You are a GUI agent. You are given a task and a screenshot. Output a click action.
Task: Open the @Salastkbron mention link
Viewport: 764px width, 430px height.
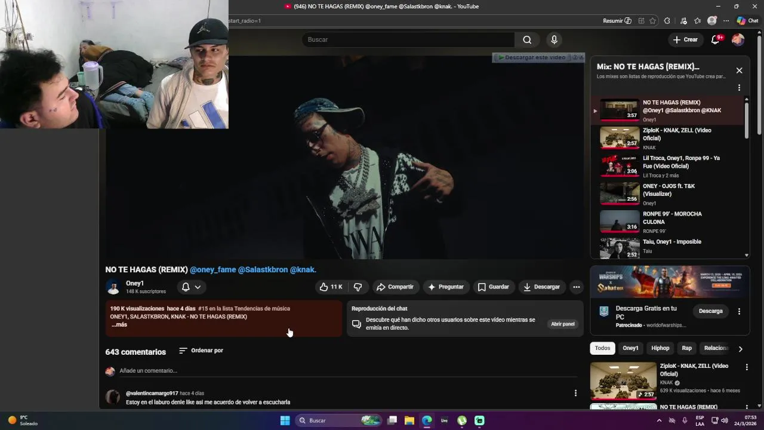[263, 270]
